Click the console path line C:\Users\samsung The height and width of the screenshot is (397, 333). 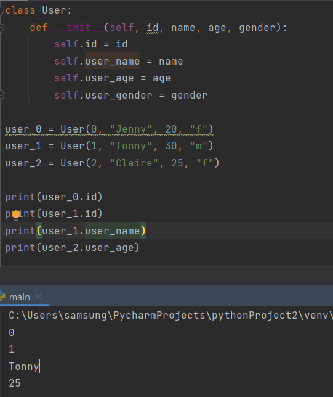tap(171, 316)
